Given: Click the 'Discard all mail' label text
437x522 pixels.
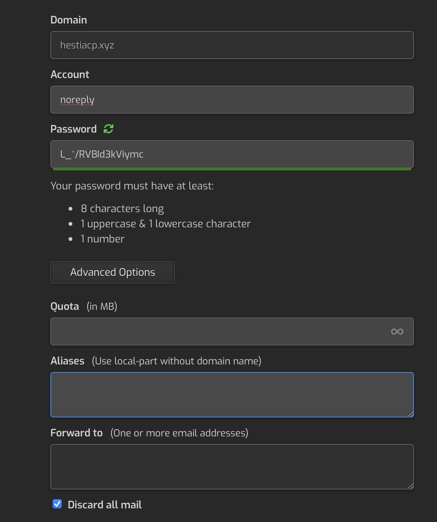Looking at the screenshot, I should [105, 505].
